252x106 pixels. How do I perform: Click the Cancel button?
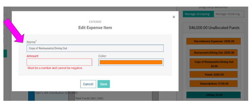click(88, 84)
